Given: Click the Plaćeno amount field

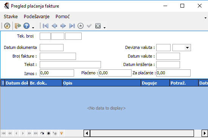Looking at the screenshot, I should click(x=115, y=73).
